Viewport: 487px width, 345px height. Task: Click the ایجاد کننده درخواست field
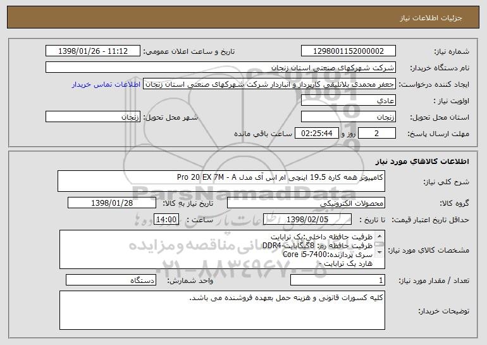click(269, 84)
